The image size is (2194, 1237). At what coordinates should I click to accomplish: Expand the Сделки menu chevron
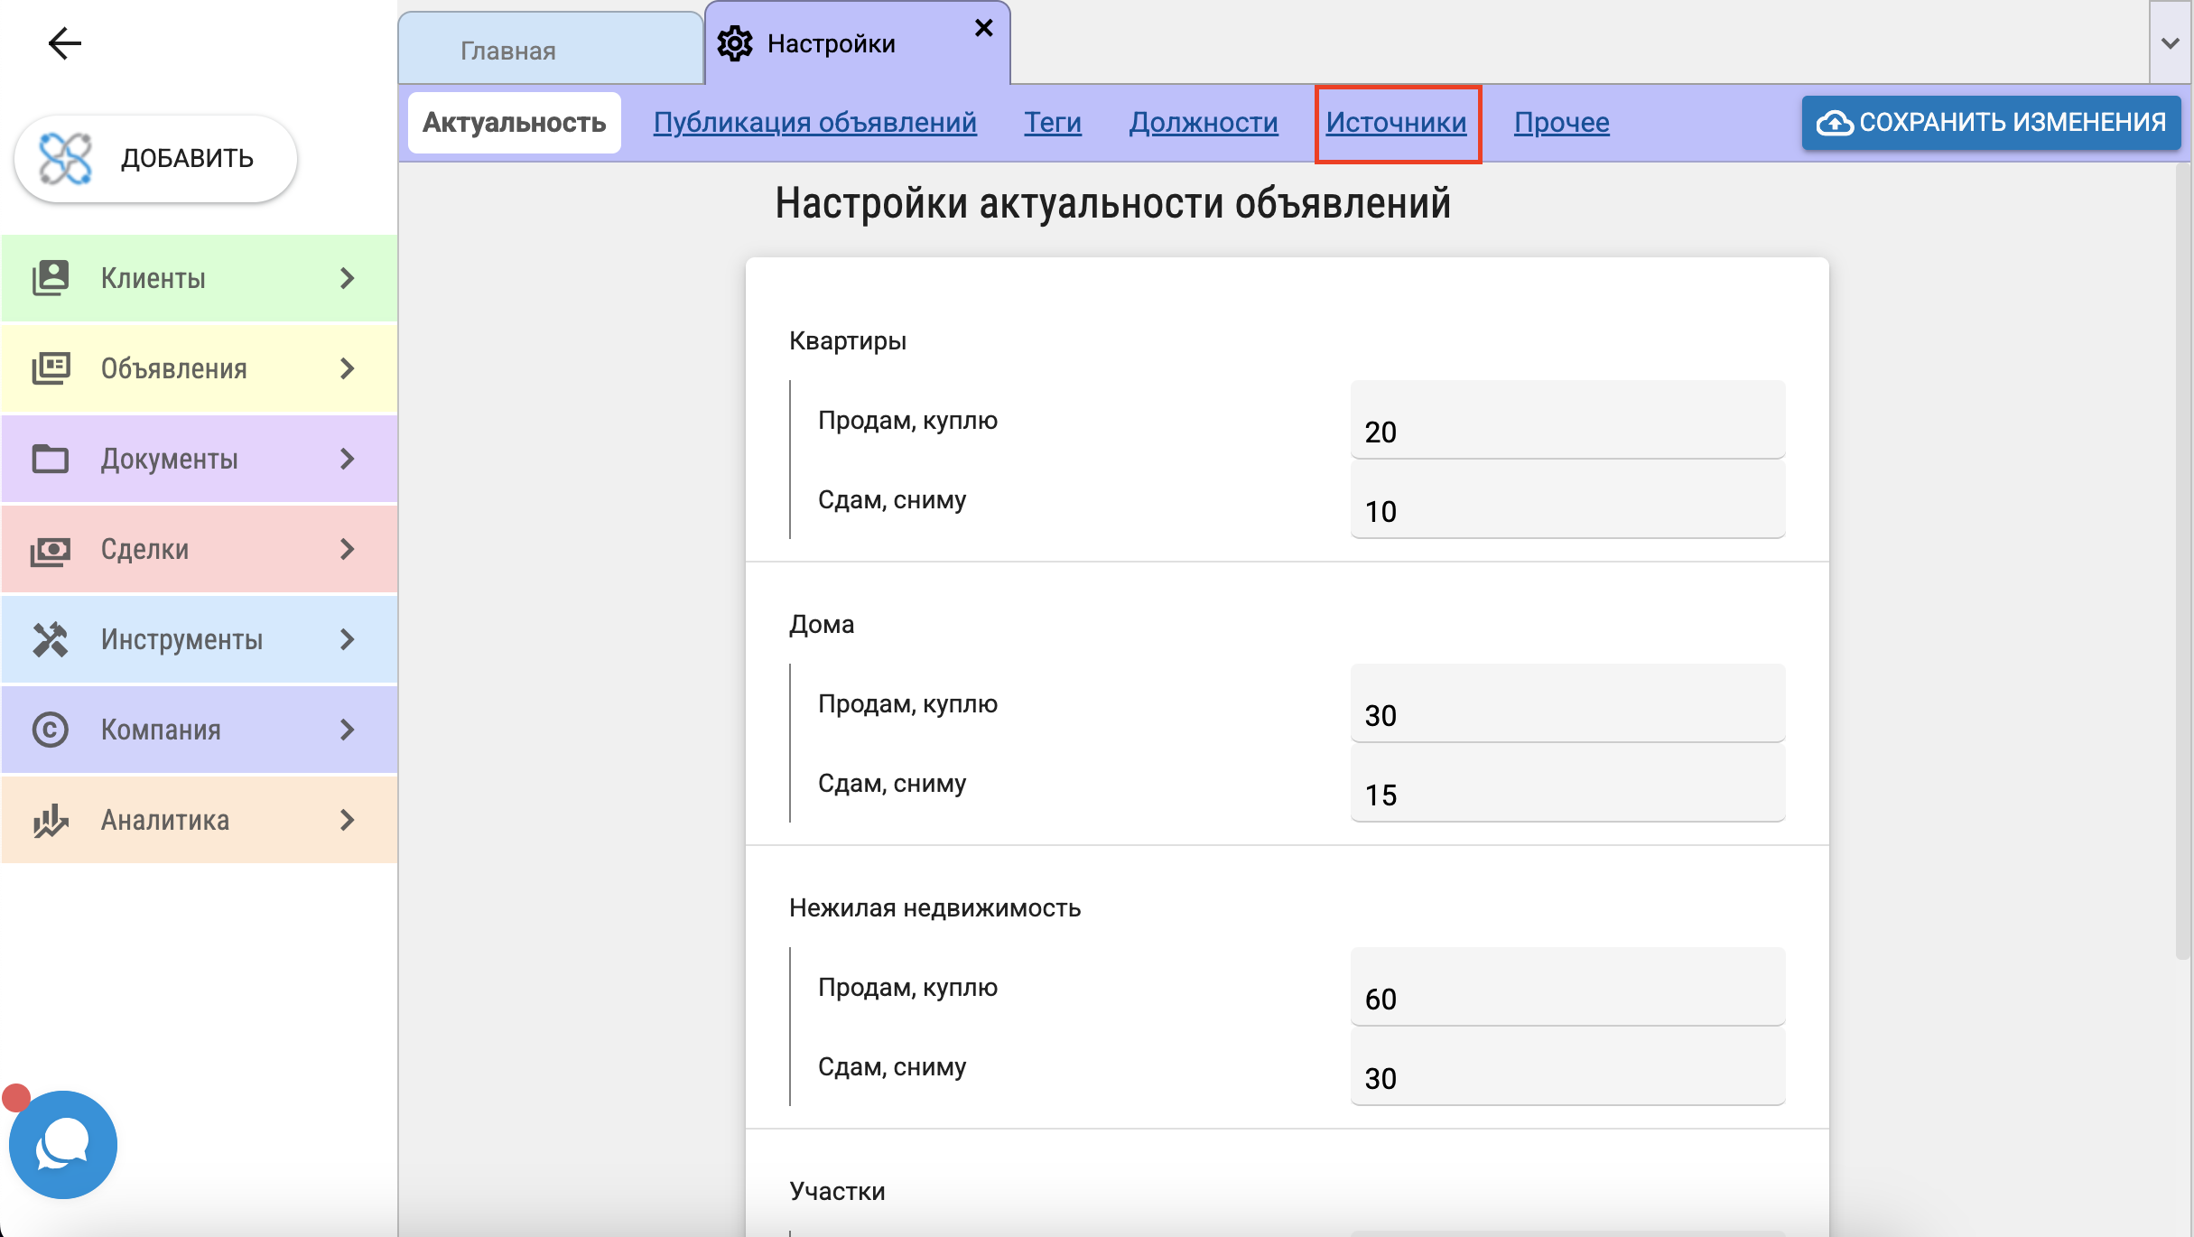coord(348,549)
